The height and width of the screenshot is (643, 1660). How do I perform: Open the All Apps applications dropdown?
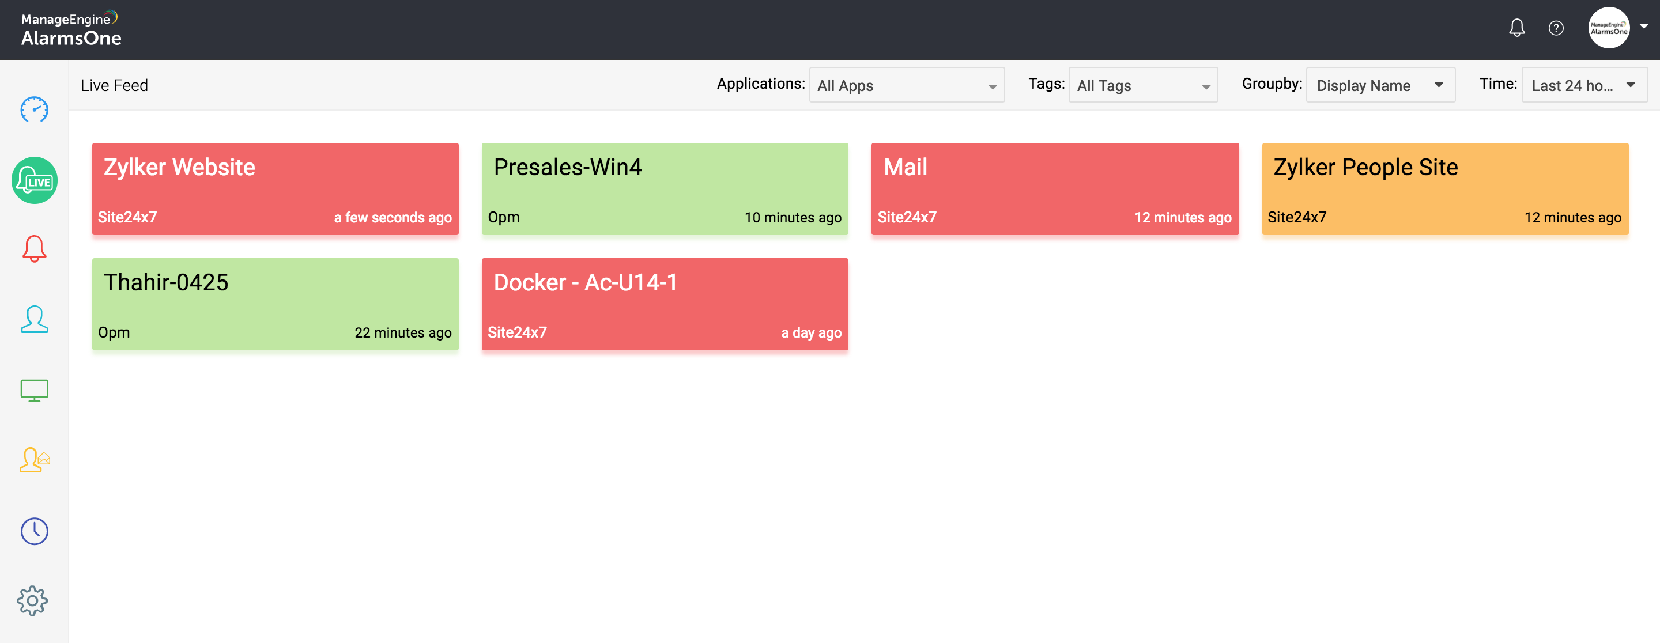tap(906, 84)
